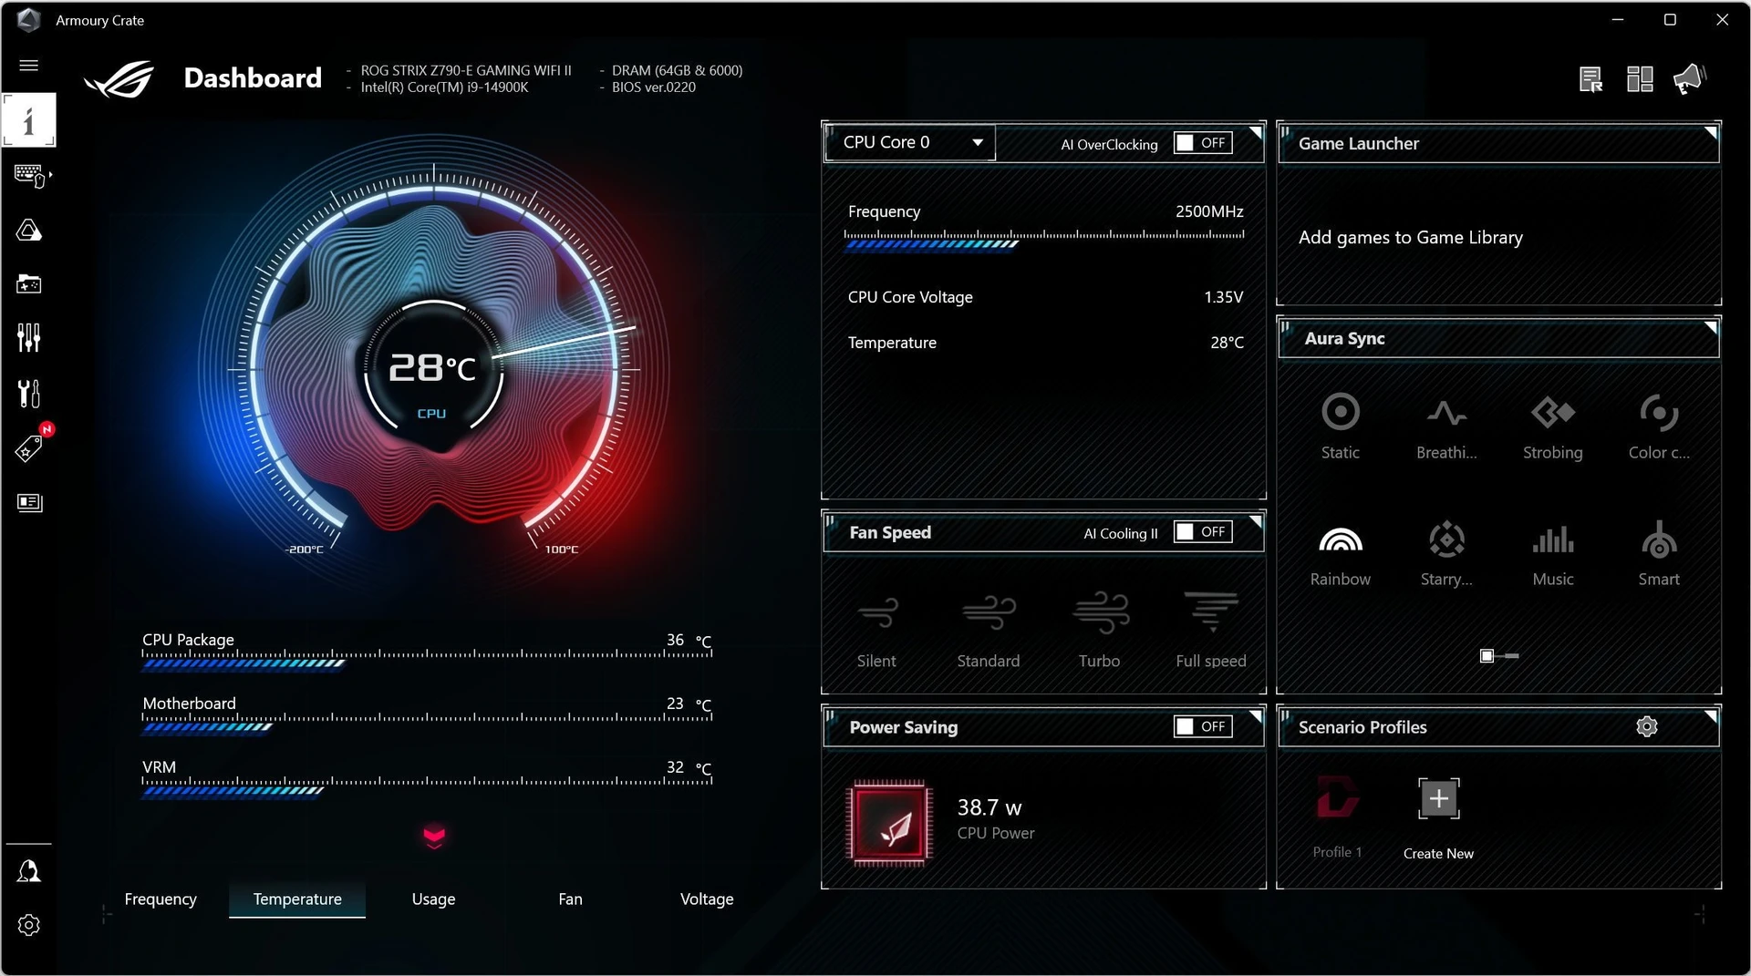Screen dimensions: 1751x976
Task: Expand the Aura Sync panel corner arrow
Action: [x=1712, y=326]
